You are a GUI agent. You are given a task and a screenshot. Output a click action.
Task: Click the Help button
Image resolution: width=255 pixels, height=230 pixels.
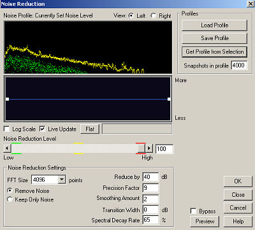point(238,221)
